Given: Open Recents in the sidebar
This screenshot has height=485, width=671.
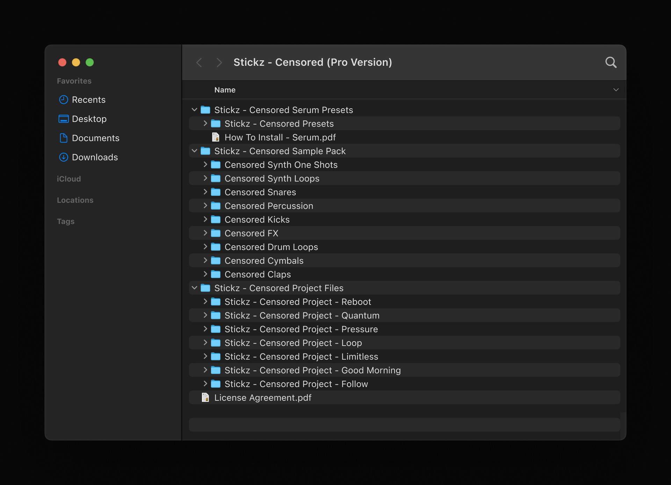Looking at the screenshot, I should [x=82, y=100].
